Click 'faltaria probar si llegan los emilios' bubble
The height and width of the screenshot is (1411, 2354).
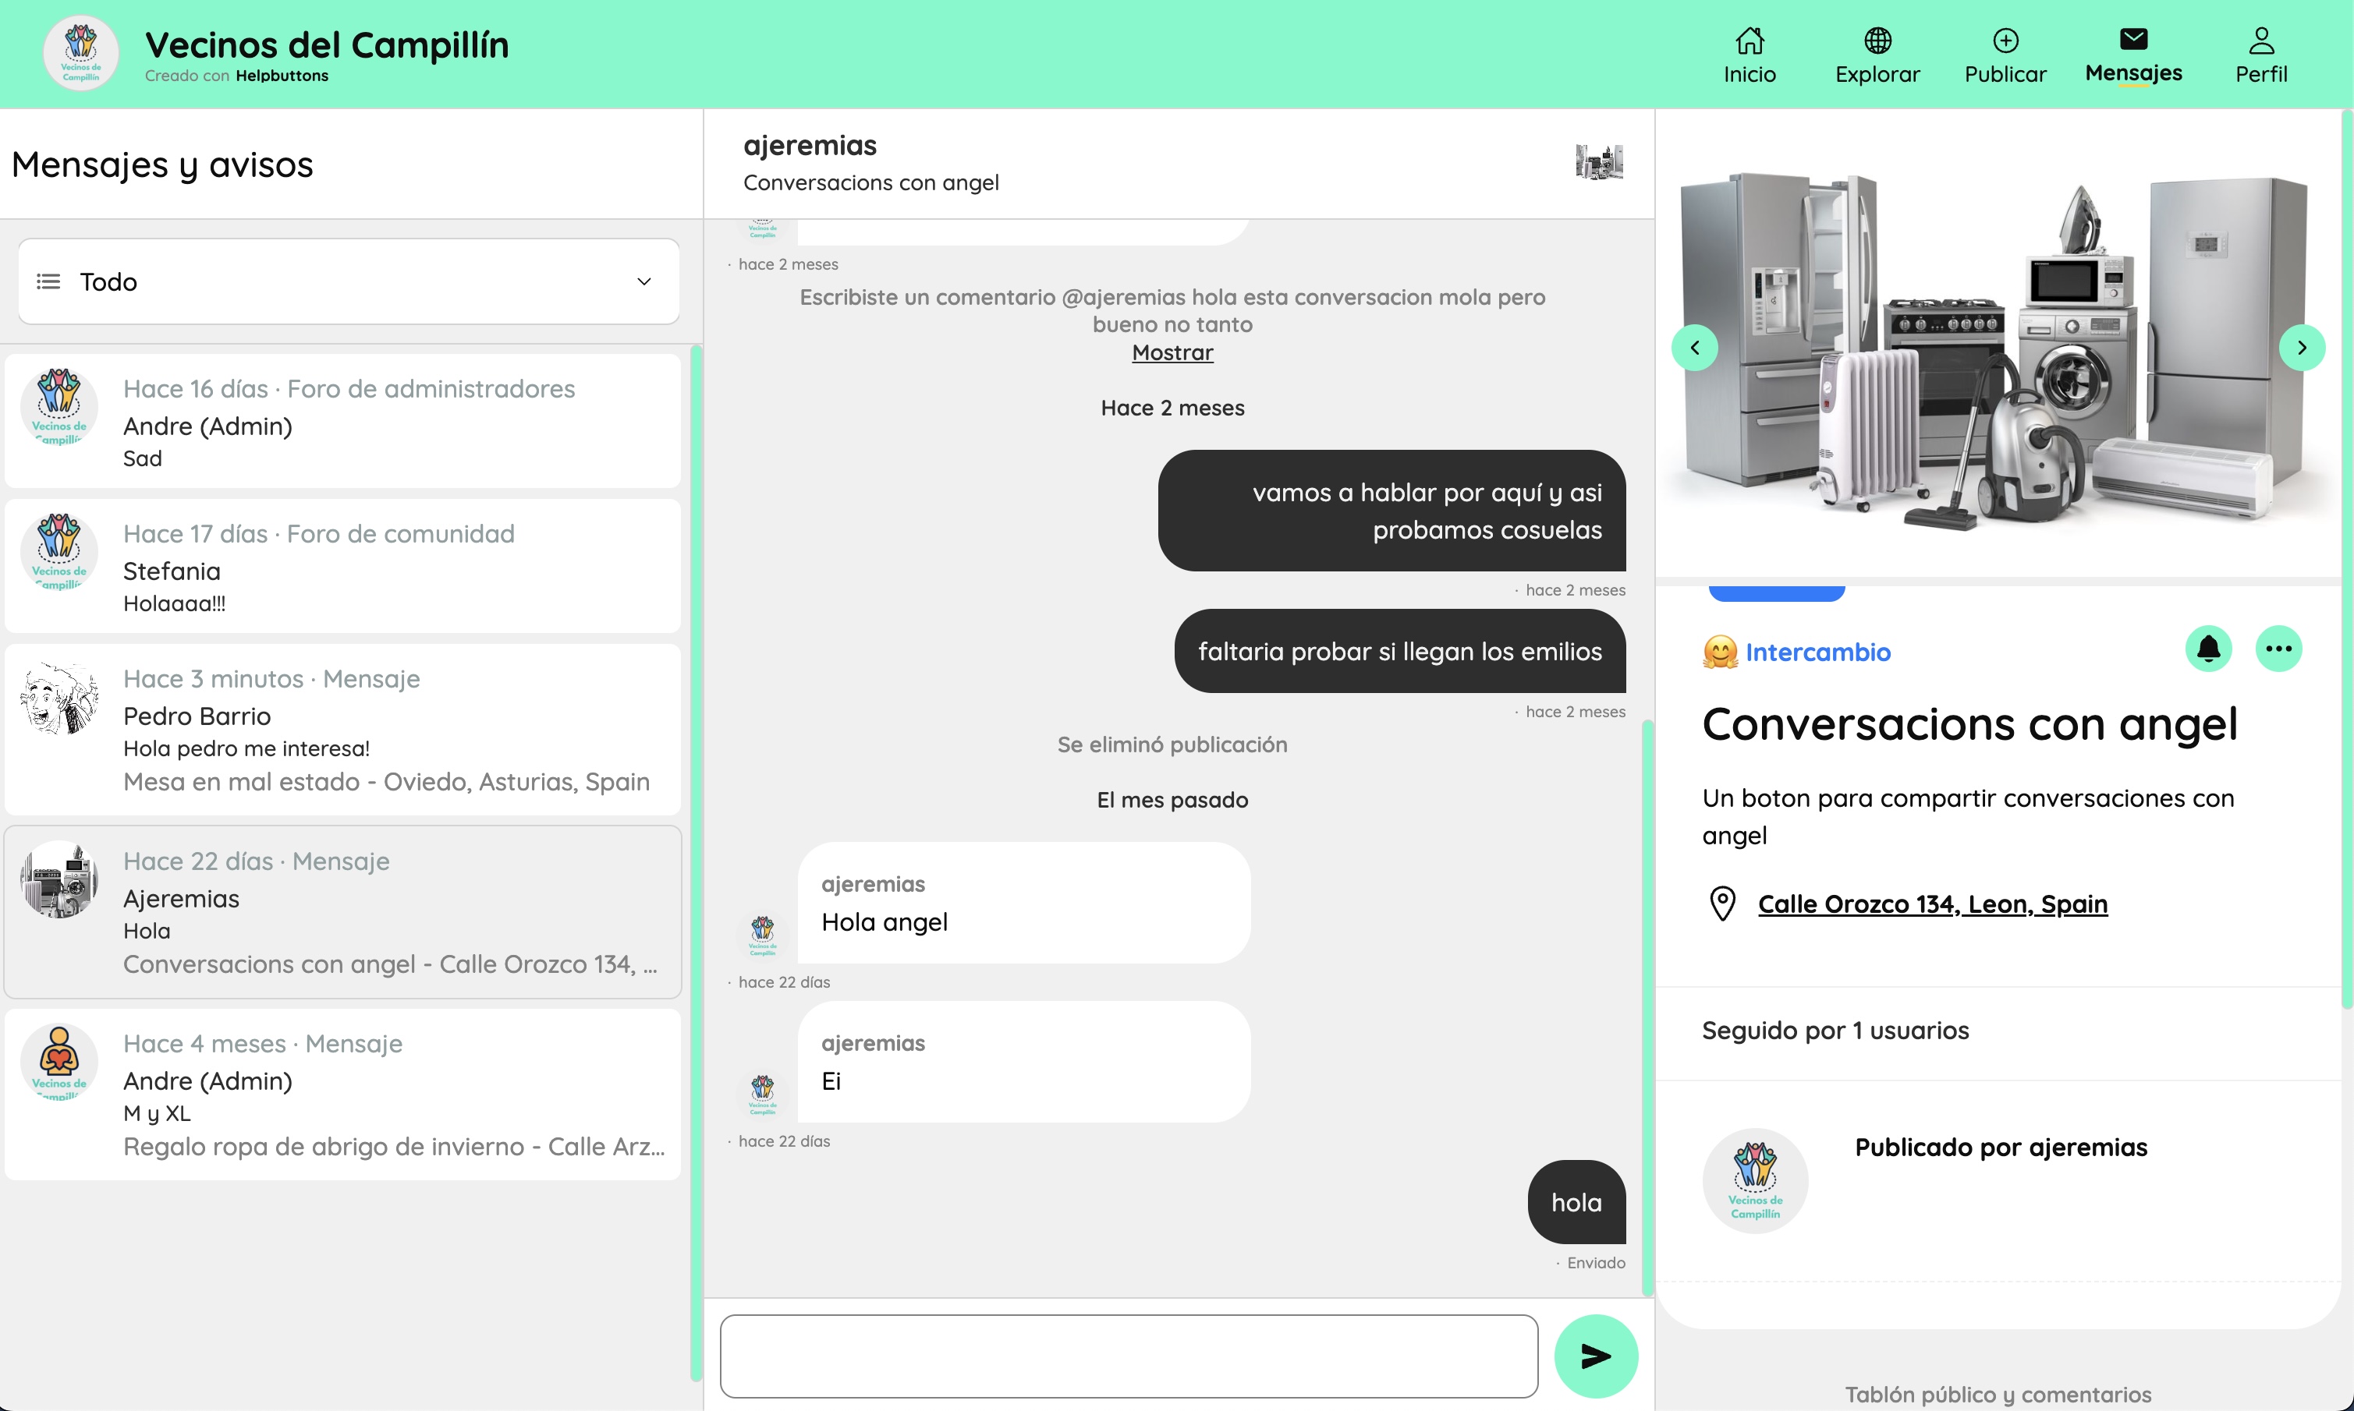tap(1400, 651)
